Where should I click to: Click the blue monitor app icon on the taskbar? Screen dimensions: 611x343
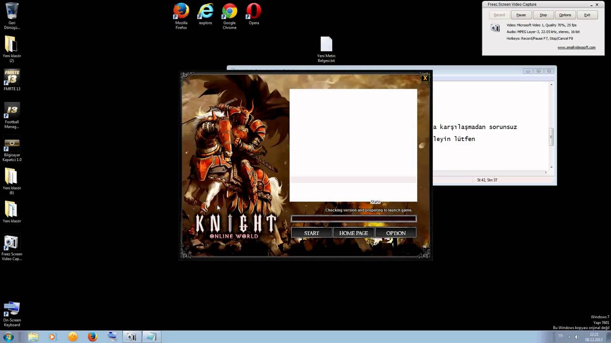pos(112,337)
